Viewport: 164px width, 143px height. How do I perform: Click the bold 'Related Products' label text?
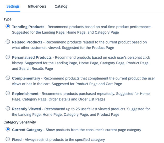(27, 42)
